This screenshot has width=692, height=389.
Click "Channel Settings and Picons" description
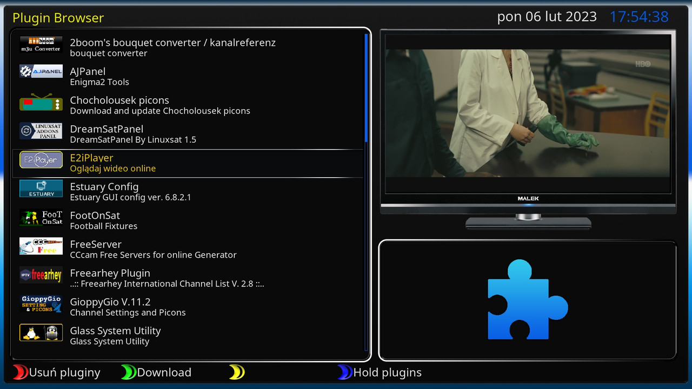click(x=128, y=313)
